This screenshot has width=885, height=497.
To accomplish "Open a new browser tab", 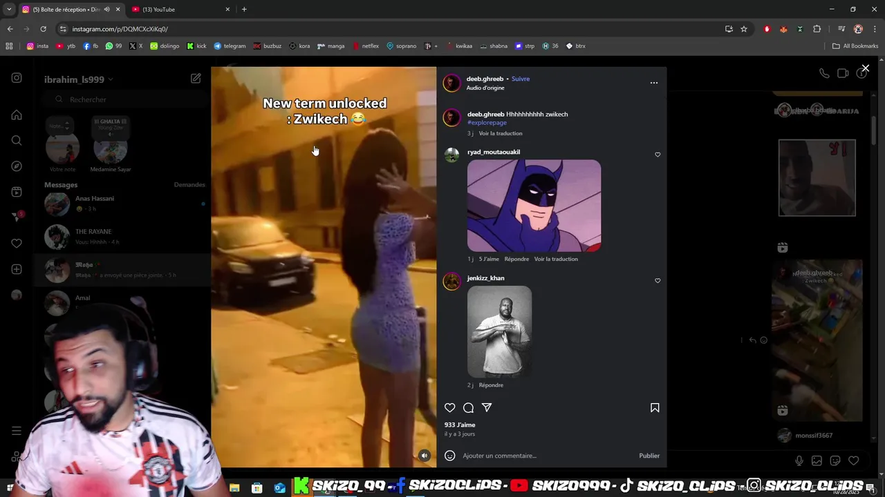I will 244,10.
